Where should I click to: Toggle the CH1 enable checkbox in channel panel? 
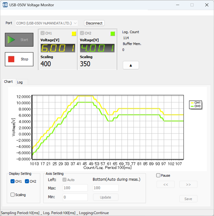coord(42,33)
